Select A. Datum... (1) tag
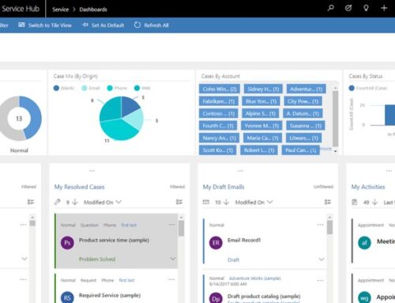 pos(303,113)
